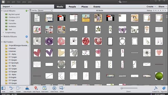Set rating filter to third star

pos(161,11)
